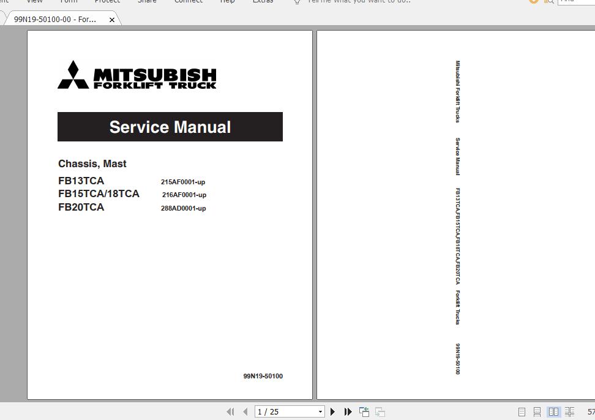The image size is (595, 420).
Task: Select single page view mode
Action: pyautogui.click(x=522, y=411)
